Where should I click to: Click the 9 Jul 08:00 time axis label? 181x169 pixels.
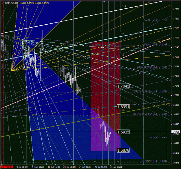tap(22, 167)
